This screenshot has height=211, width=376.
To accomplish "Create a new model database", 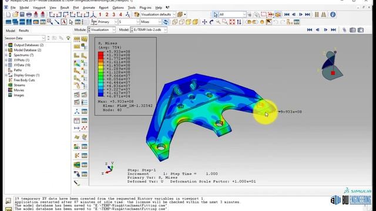I will coord(8,15).
